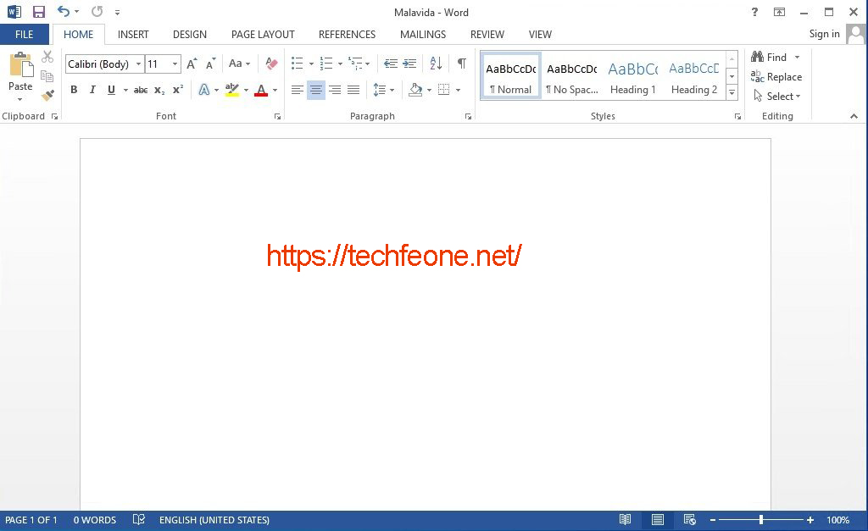The width and height of the screenshot is (868, 531).
Task: Click the zoom slider handle
Action: tap(761, 520)
